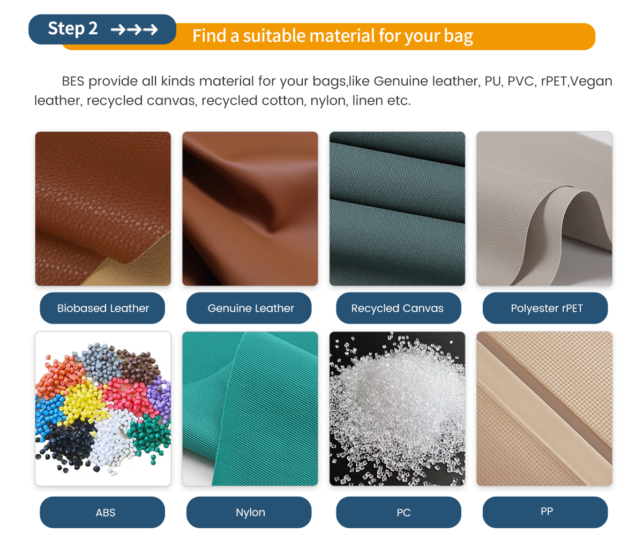View the dark green recycled canvas image
Viewport: 643px width, 555px height.
[398, 209]
